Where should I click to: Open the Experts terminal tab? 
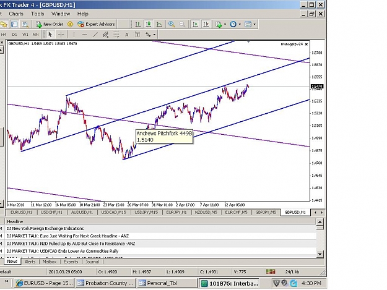click(x=71, y=262)
